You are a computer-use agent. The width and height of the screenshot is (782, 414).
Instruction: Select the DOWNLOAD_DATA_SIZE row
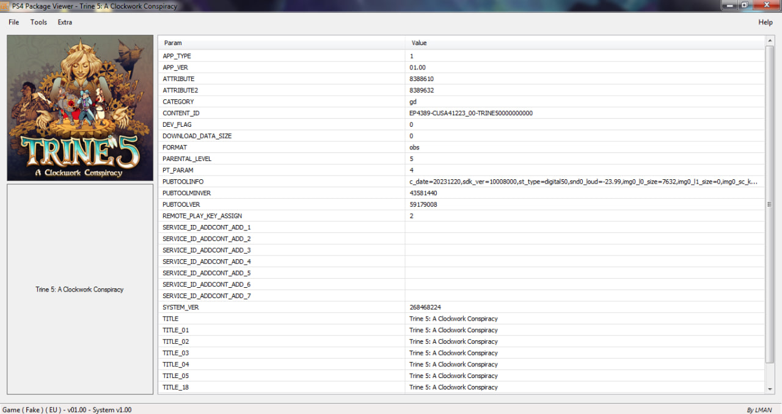pyautogui.click(x=461, y=136)
